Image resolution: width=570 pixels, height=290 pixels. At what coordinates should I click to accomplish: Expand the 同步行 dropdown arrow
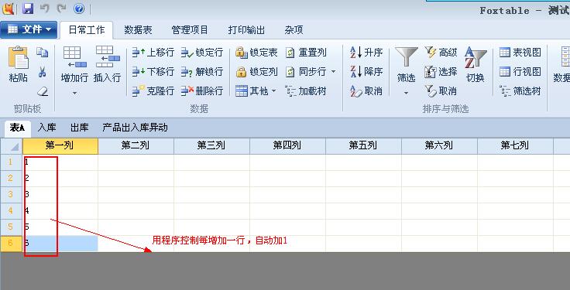tap(333, 71)
